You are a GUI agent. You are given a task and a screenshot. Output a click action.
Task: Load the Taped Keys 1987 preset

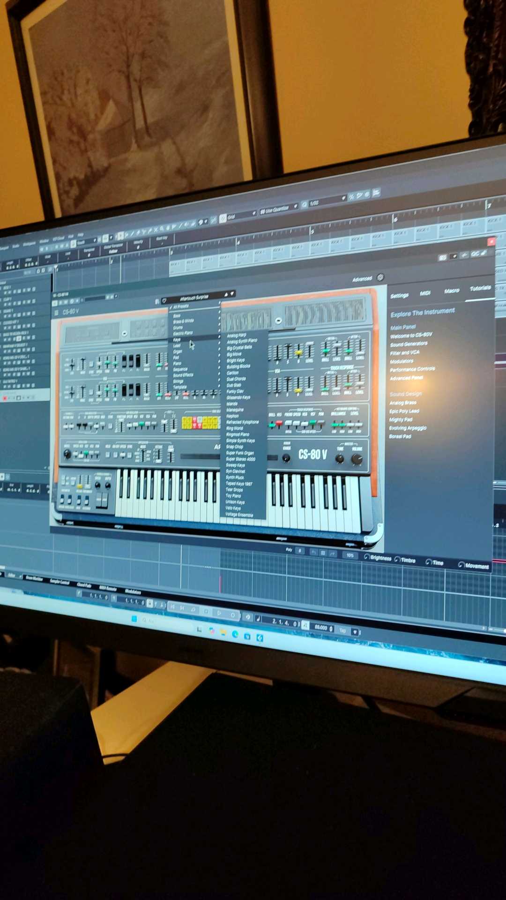tap(239, 483)
